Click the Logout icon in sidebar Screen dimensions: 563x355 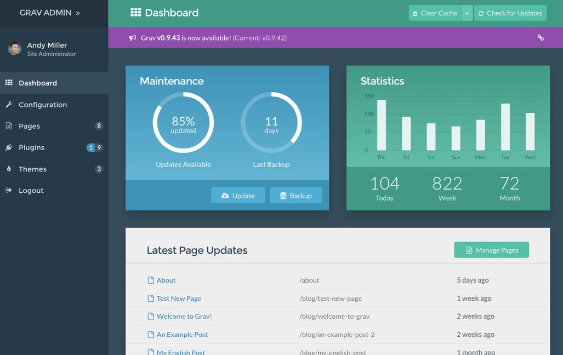click(8, 190)
